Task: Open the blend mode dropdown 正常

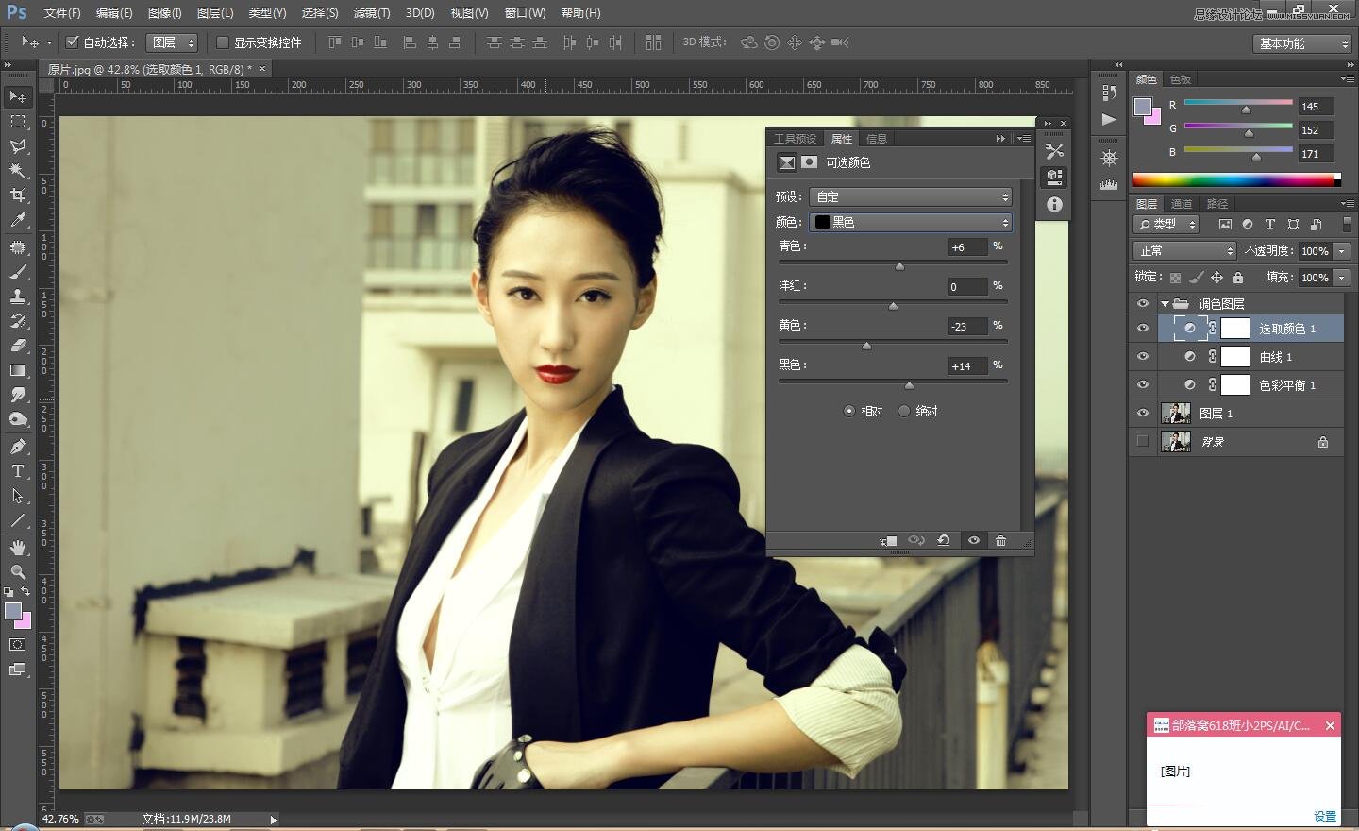Action: (1183, 250)
